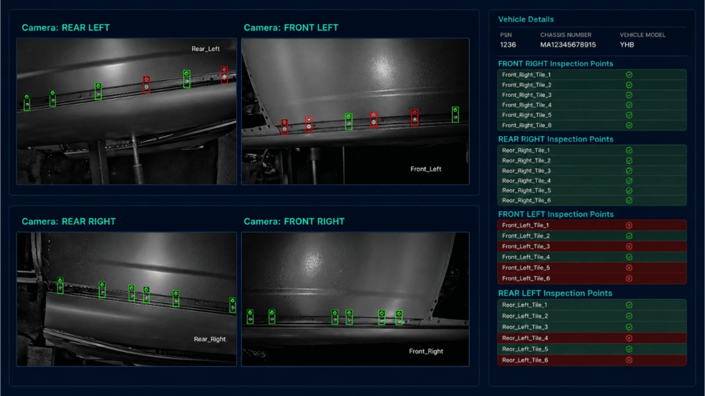Click the Camera: REAR LEFT title

(65, 27)
